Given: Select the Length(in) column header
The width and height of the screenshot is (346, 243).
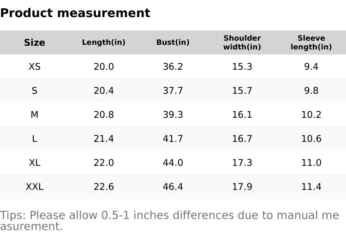Looking at the screenshot, I should point(104,43).
